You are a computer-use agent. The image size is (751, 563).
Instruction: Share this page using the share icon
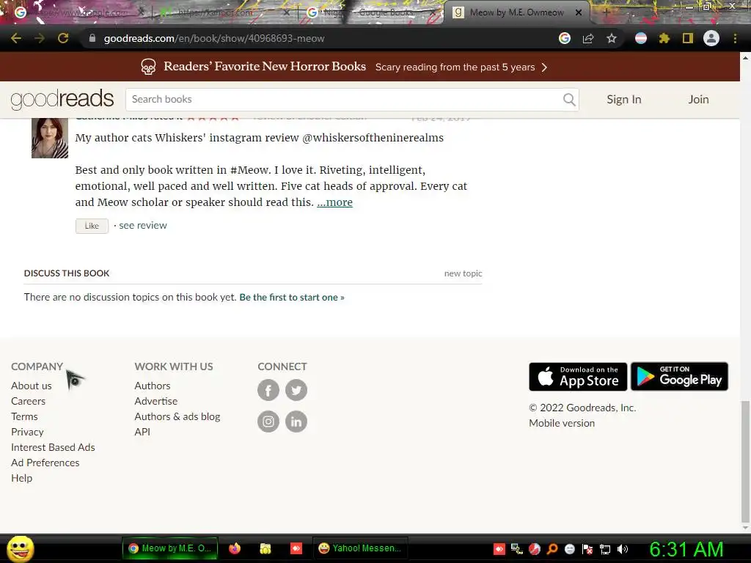(x=588, y=38)
